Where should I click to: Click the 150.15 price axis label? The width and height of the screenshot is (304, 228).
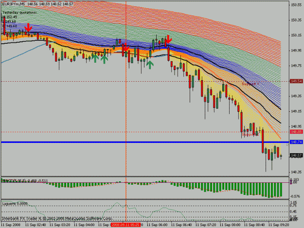click(296, 35)
